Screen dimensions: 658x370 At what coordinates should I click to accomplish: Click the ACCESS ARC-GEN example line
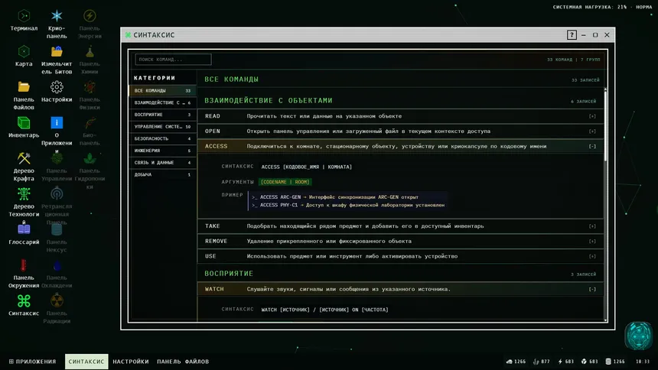coord(335,197)
